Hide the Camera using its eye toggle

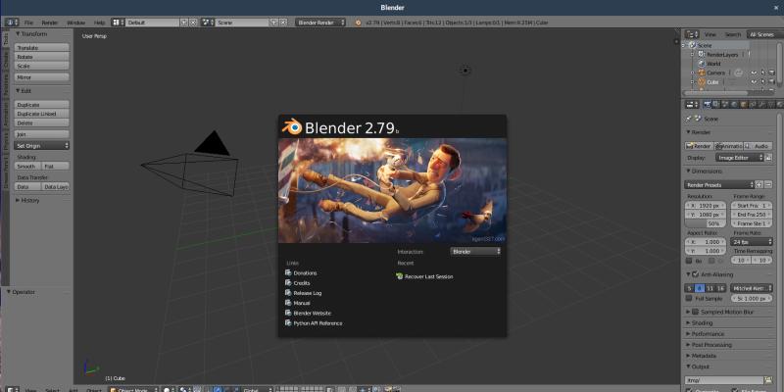(x=754, y=73)
